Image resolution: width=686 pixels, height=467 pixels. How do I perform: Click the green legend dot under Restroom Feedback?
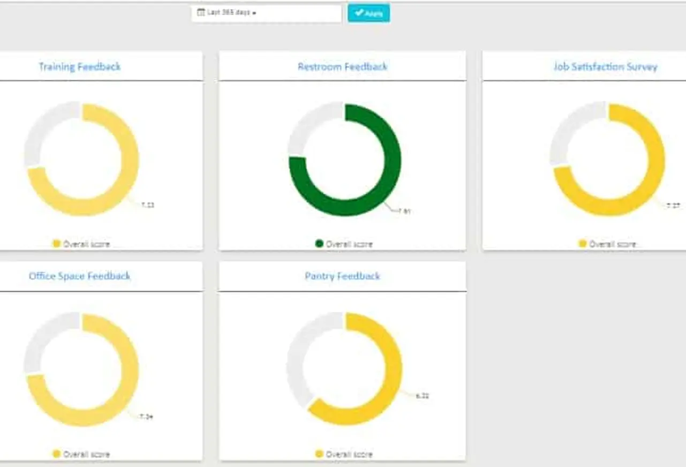click(x=319, y=244)
